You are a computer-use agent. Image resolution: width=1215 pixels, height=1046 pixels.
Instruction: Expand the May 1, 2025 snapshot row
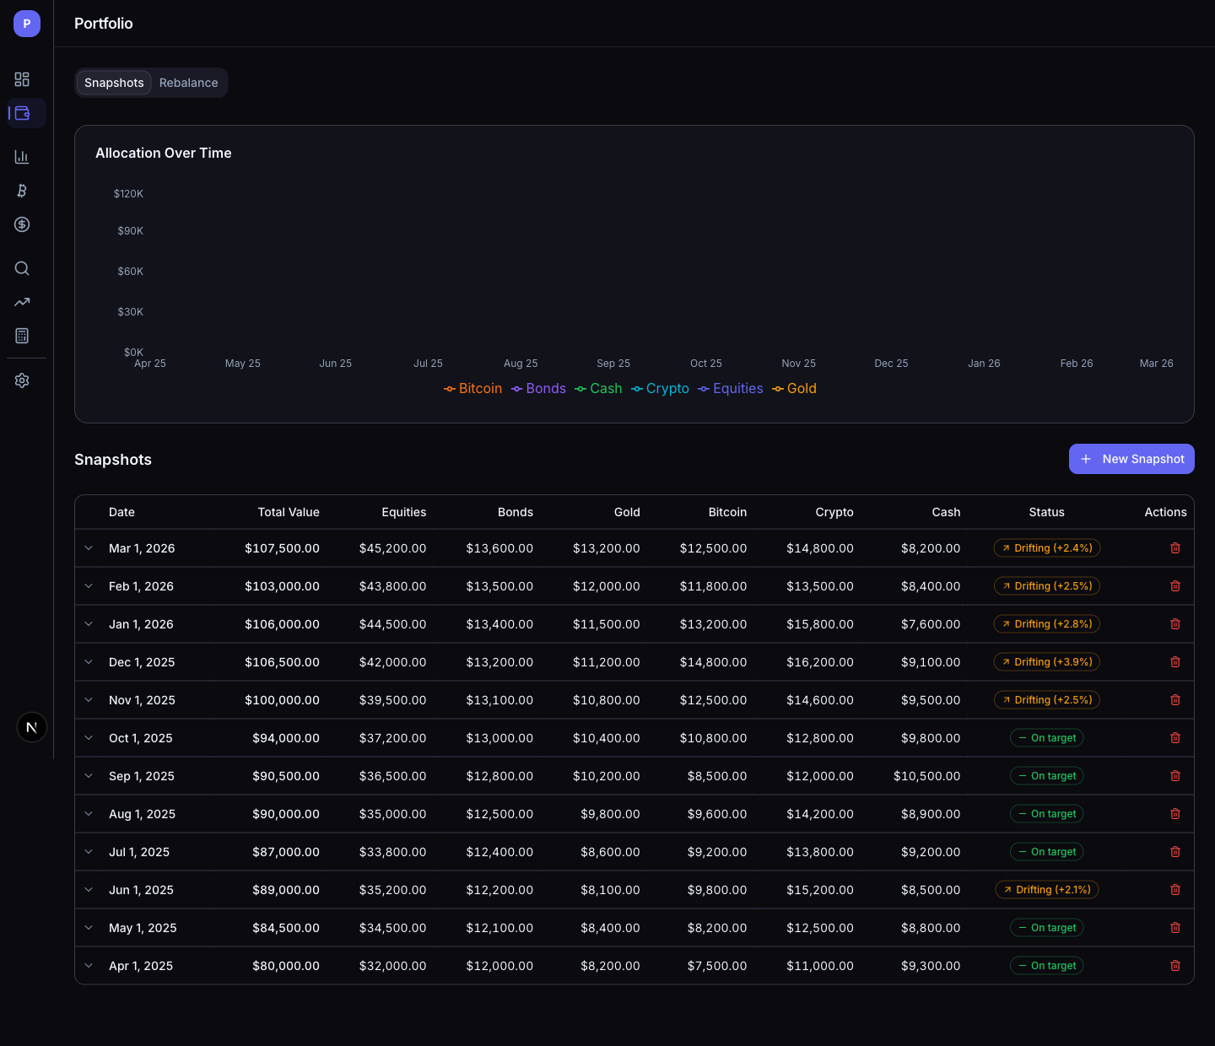[89, 928]
